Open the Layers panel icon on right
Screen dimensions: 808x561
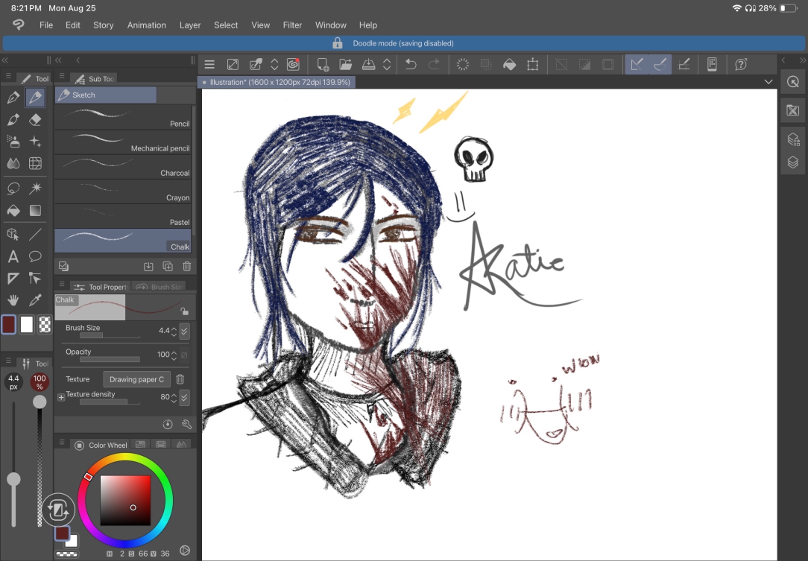pos(793,163)
